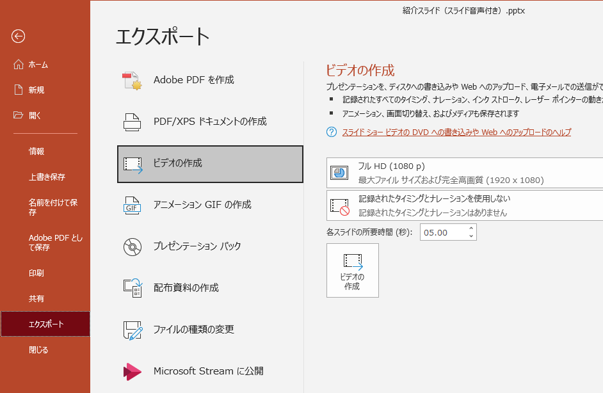This screenshot has width=603, height=393.
Task: Open the DVD and Web upload help link
Action: pos(456,132)
